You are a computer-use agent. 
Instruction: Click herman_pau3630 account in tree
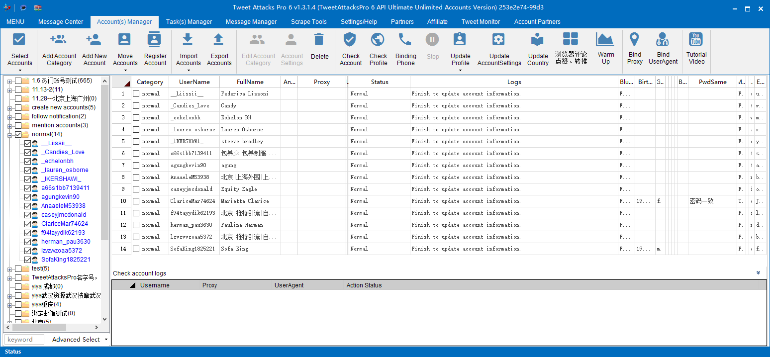click(66, 242)
